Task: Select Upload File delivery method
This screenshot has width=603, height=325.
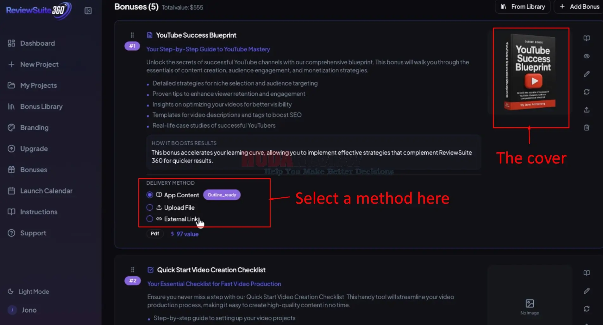Action: point(150,207)
